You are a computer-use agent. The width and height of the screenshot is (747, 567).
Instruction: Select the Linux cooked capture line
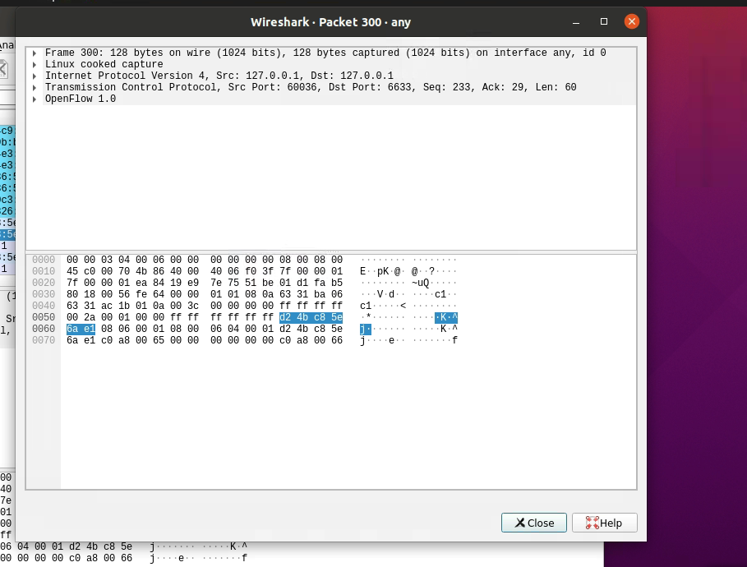tap(104, 64)
